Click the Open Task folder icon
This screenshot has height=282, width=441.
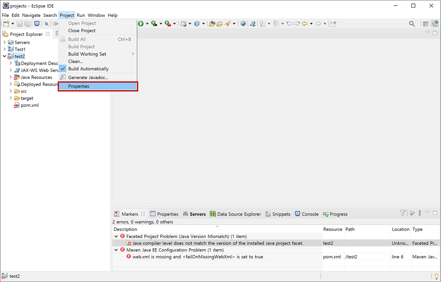pyautogui.click(x=220, y=24)
